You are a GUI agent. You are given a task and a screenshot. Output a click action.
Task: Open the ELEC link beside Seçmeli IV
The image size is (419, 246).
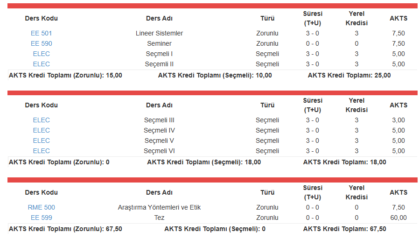pos(41,130)
